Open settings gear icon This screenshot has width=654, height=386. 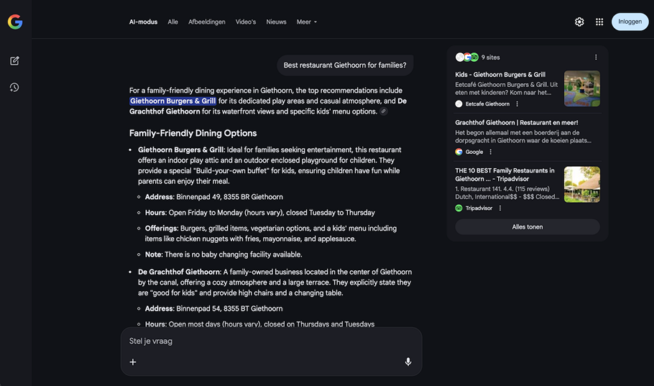point(579,22)
